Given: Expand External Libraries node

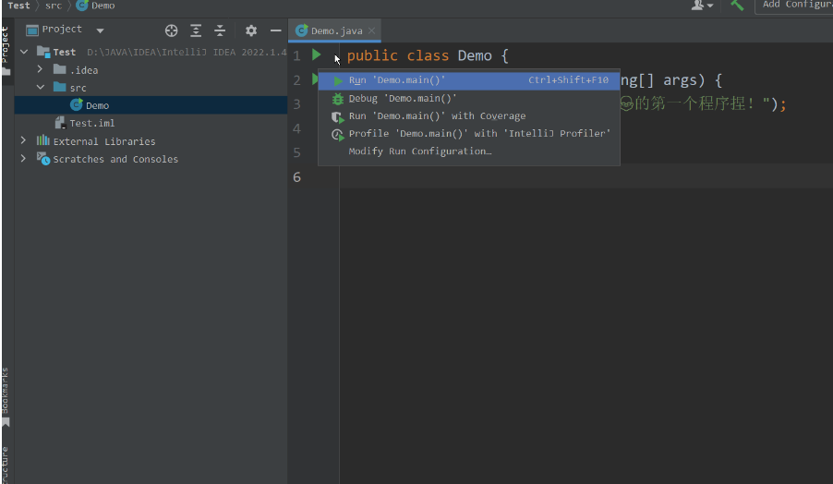Looking at the screenshot, I should 23,140.
